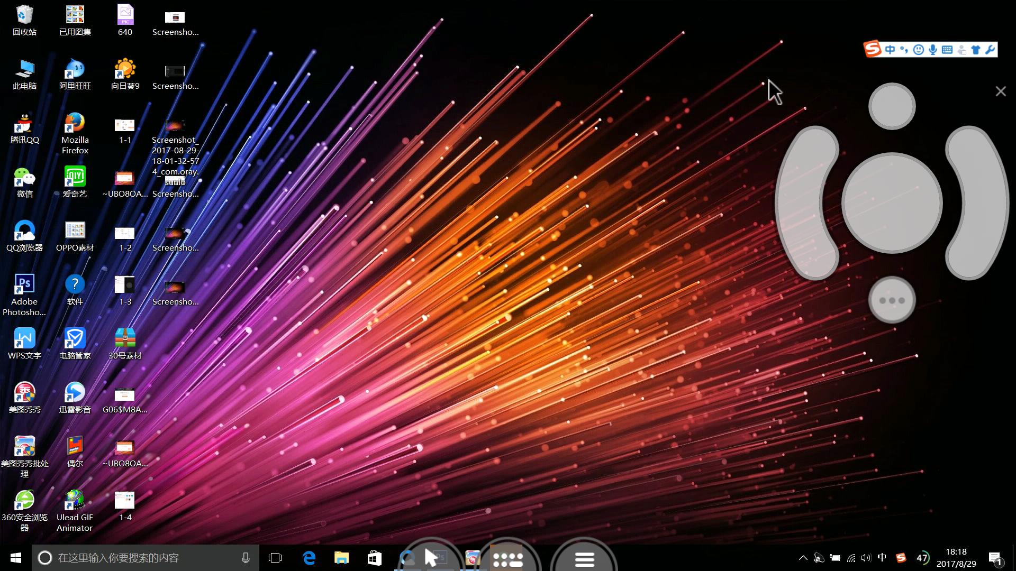Open the Mozilla Firefox desktop shortcut
Screen dimensions: 1016x571
tap(75, 124)
